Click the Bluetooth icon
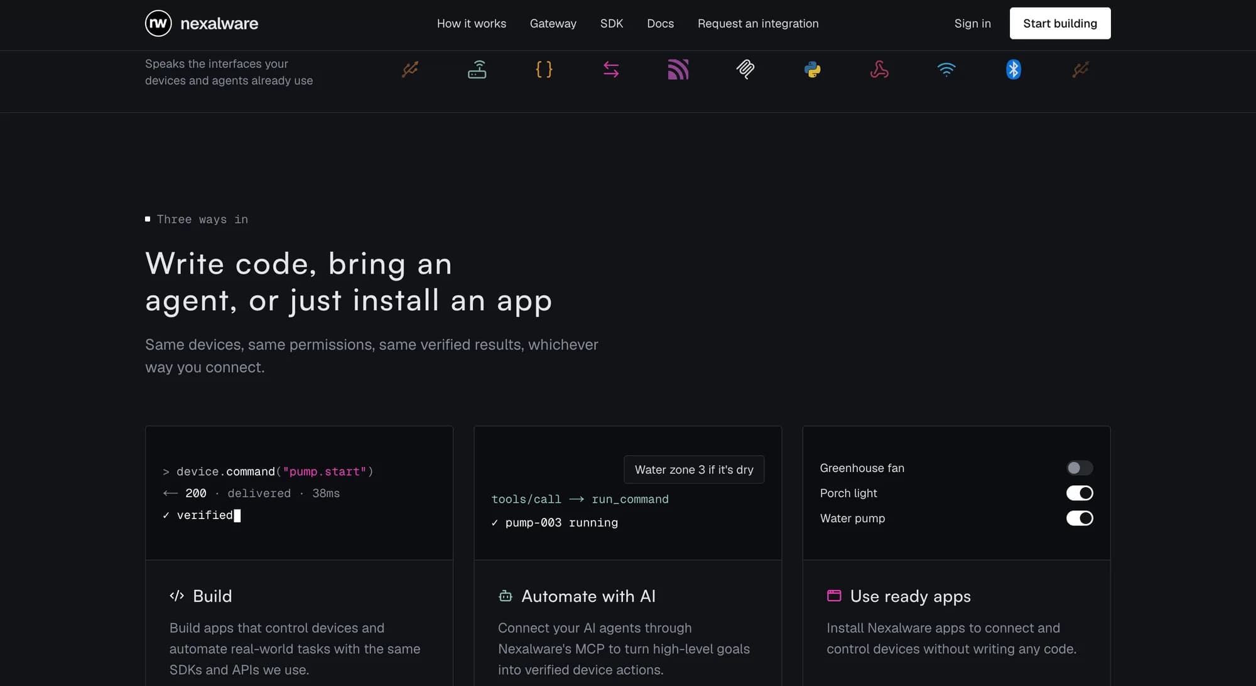 coord(1014,69)
